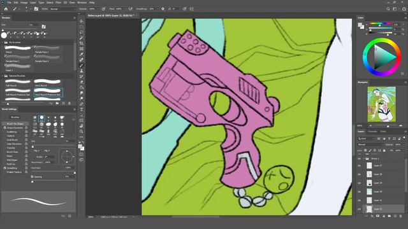Select the Type tool

click(x=82, y=109)
